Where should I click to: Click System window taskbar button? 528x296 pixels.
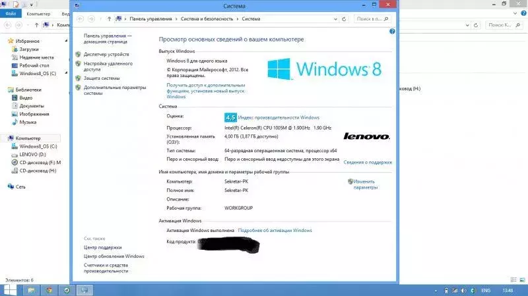[84, 290]
